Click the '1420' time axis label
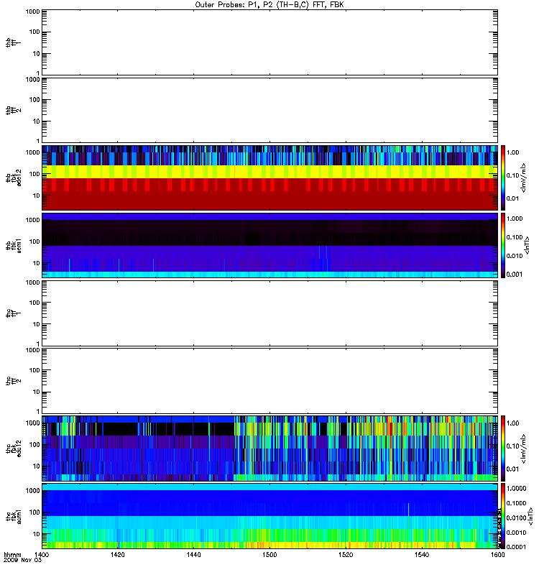 (x=118, y=554)
